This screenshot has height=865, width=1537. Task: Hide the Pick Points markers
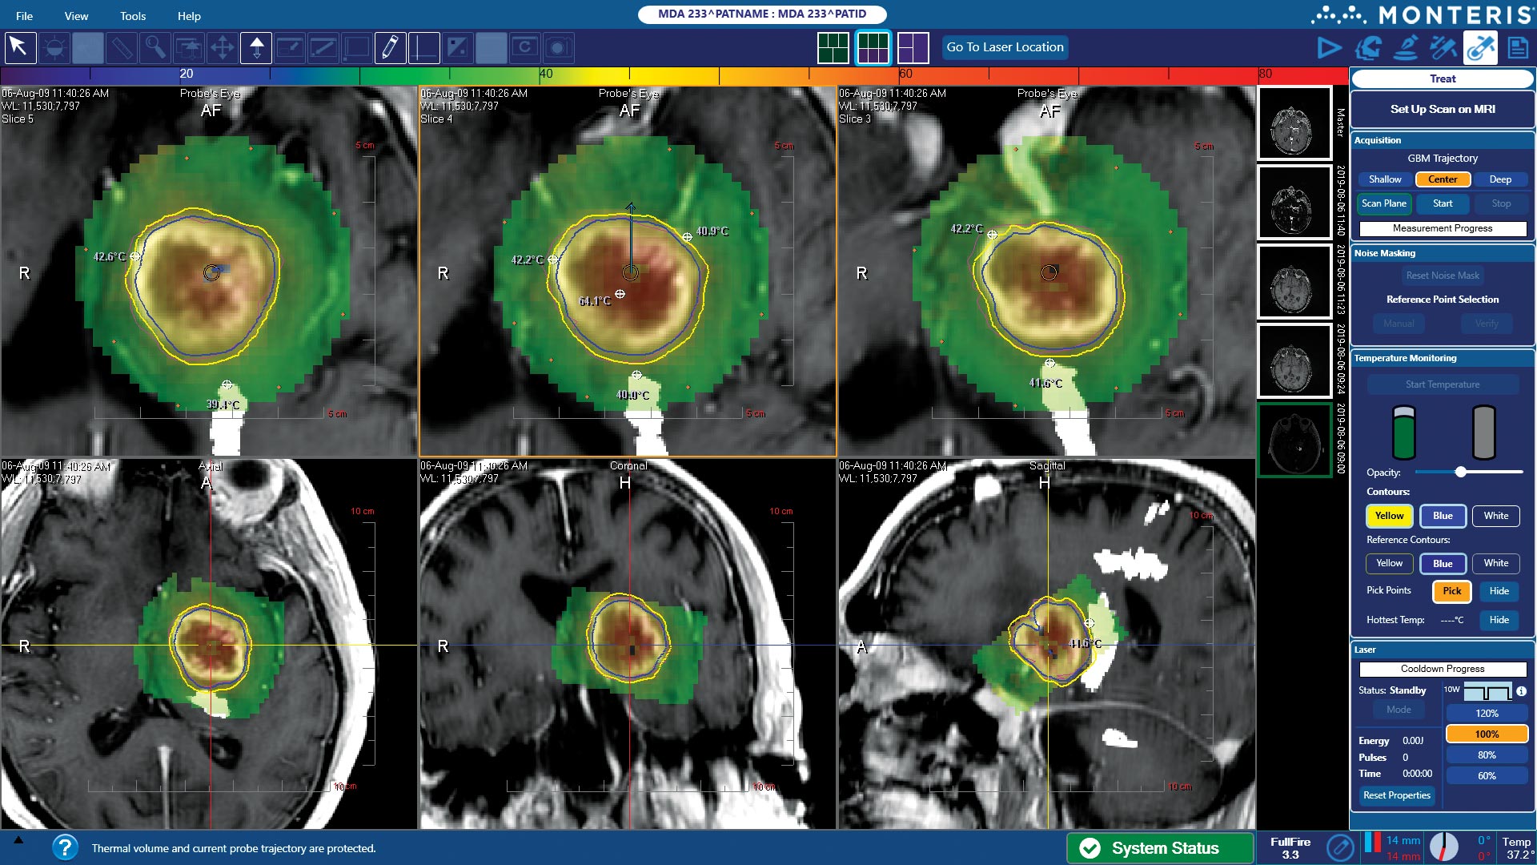[1499, 591]
